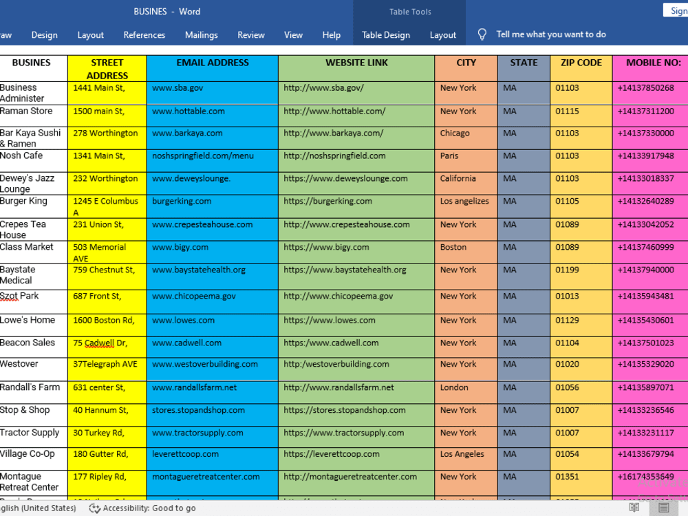
Task: Open the Review tab
Action: click(251, 34)
